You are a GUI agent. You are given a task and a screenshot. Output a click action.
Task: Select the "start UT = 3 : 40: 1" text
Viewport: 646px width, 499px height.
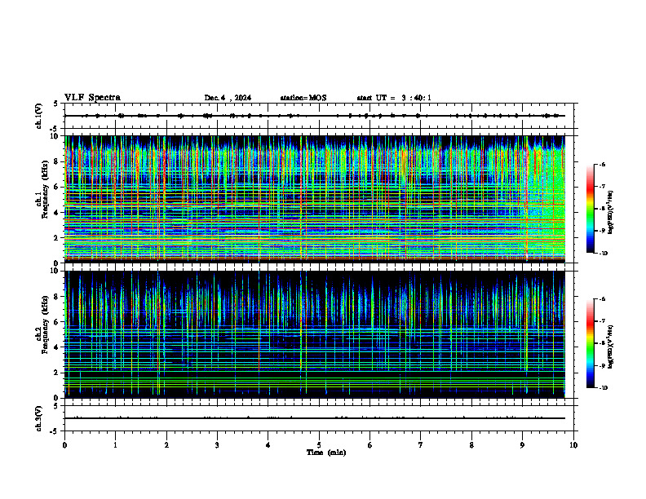pyautogui.click(x=394, y=98)
